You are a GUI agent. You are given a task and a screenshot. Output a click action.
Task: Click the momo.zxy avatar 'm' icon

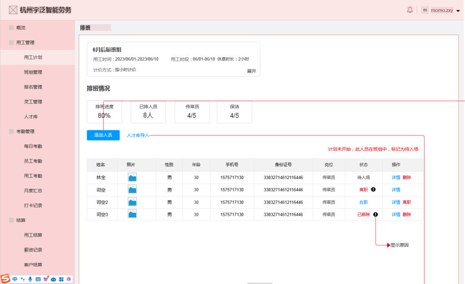[x=425, y=10]
